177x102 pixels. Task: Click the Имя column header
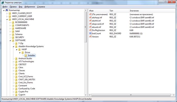(92, 11)
